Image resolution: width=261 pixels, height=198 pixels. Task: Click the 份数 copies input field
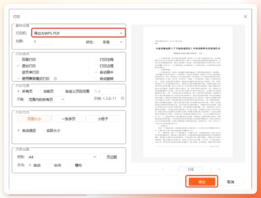pyautogui.click(x=42, y=42)
